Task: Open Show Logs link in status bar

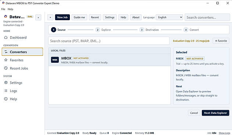Action: pyautogui.click(x=224, y=133)
